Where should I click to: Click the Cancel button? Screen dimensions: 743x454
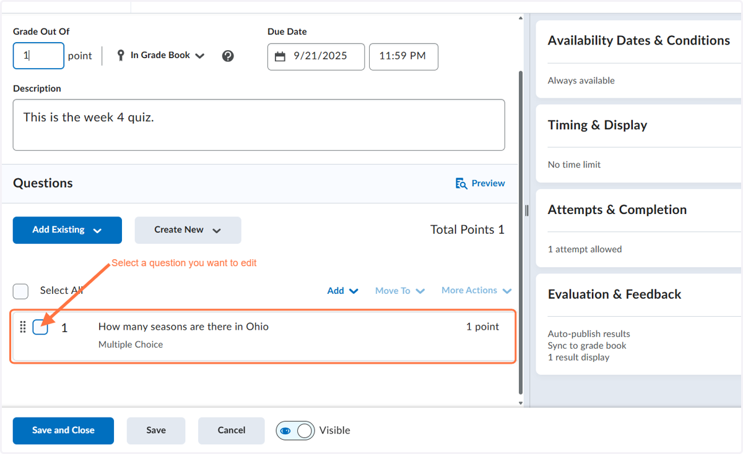(x=232, y=430)
